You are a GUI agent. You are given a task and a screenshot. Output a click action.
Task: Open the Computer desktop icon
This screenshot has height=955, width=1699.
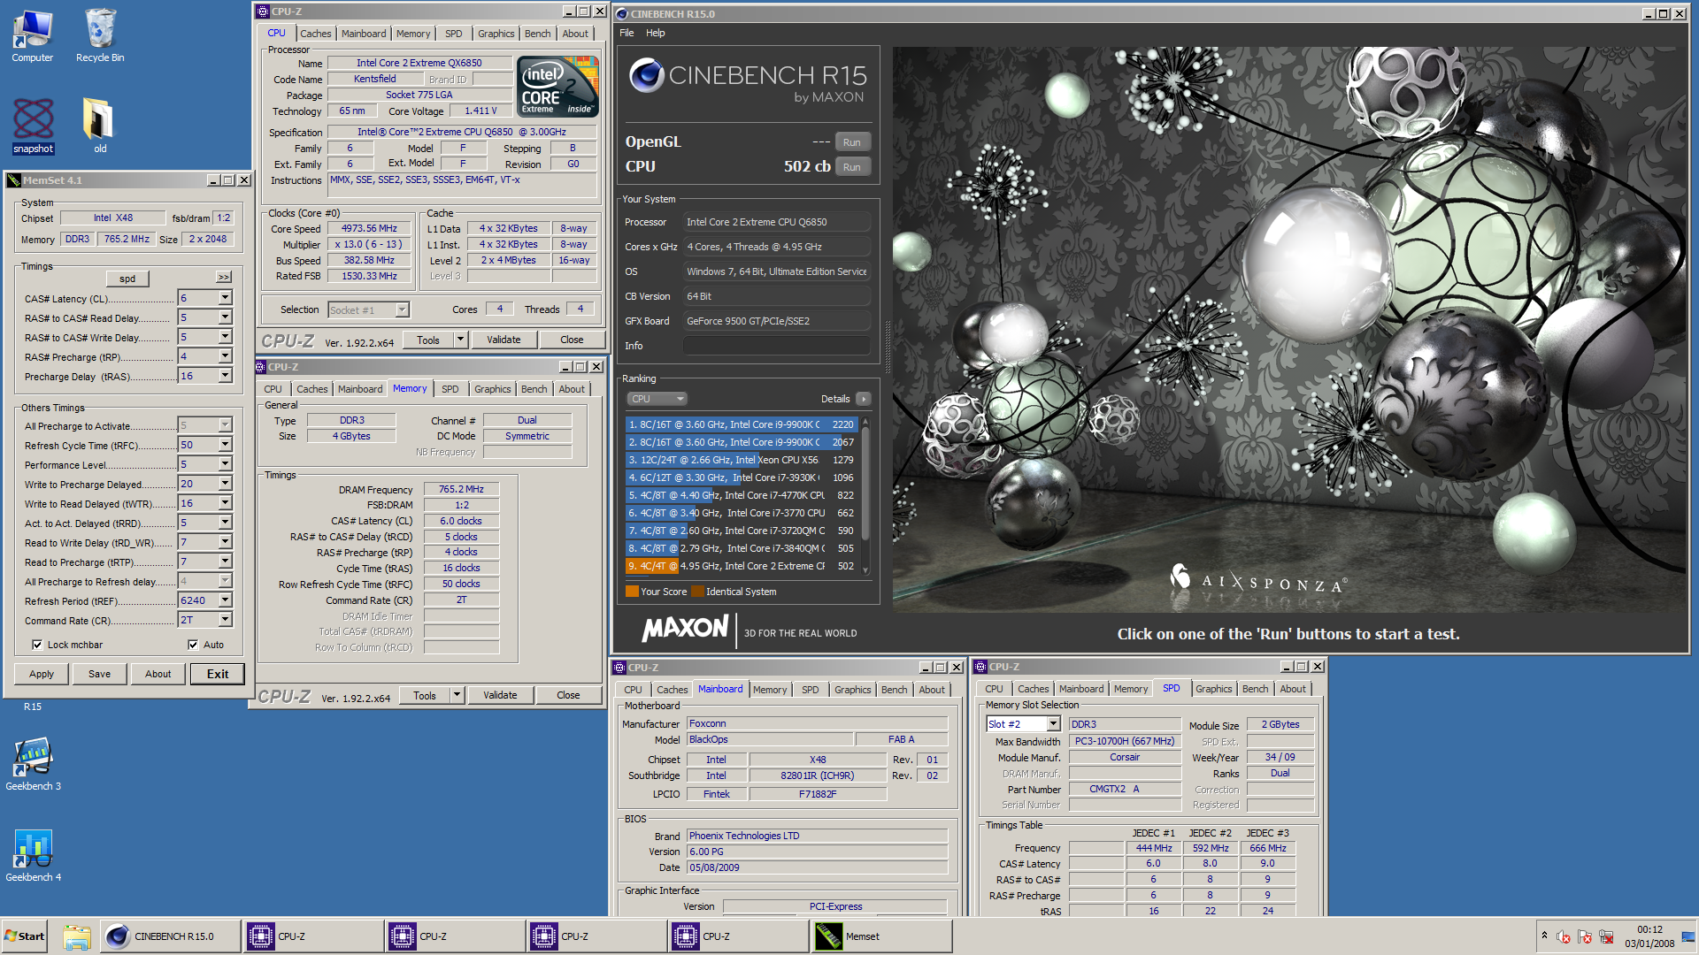point(33,35)
